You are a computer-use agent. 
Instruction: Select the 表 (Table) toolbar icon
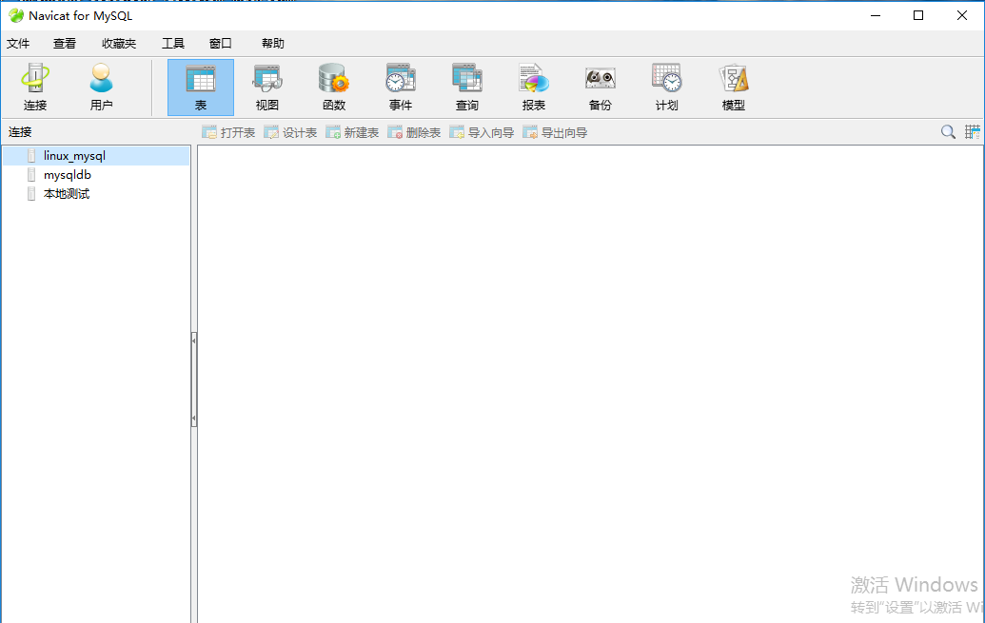click(x=201, y=87)
